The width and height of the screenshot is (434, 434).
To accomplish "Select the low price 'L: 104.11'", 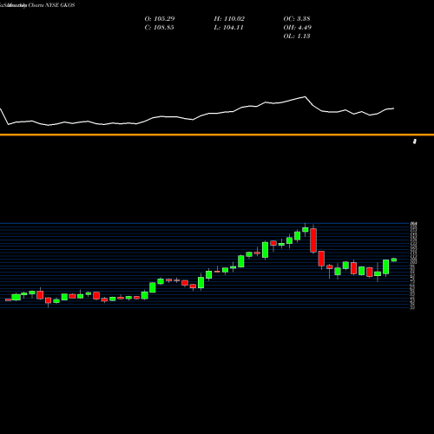I will (x=228, y=28).
